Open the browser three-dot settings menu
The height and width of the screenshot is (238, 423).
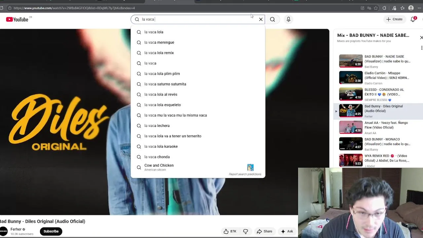[x=420, y=8]
